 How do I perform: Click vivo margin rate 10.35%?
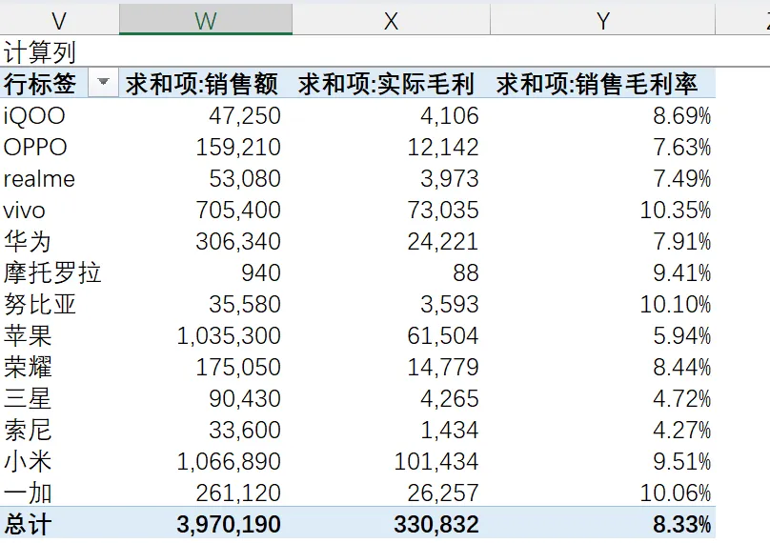click(x=676, y=211)
